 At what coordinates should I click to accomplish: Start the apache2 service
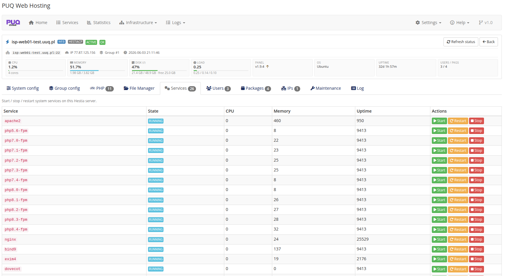click(439, 121)
